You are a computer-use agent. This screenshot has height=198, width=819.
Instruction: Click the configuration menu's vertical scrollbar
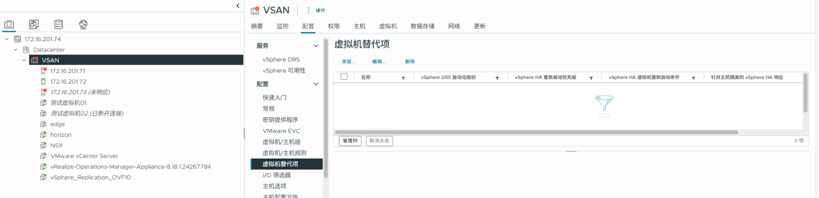point(326,109)
